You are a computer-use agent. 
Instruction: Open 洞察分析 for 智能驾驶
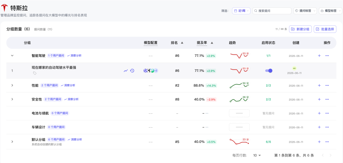[x=74, y=56]
